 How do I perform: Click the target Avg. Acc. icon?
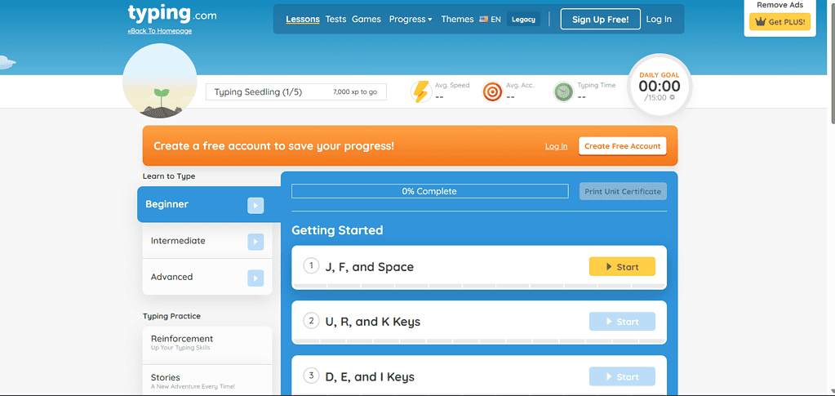pyautogui.click(x=492, y=91)
